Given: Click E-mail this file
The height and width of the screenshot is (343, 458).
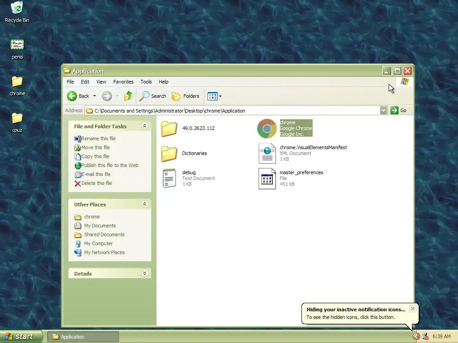Looking at the screenshot, I should (93, 175).
